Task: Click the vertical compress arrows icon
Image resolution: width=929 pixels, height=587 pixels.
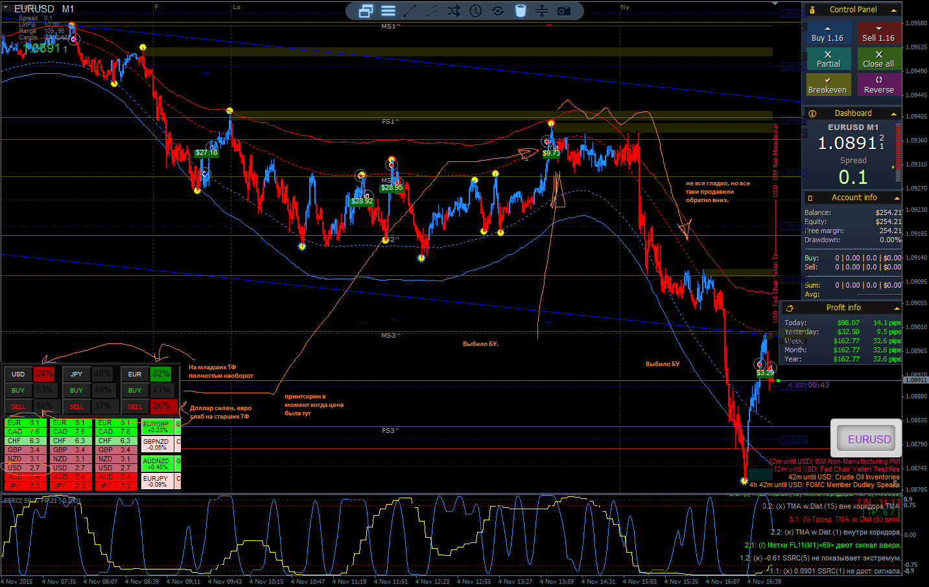Action: 542,11
